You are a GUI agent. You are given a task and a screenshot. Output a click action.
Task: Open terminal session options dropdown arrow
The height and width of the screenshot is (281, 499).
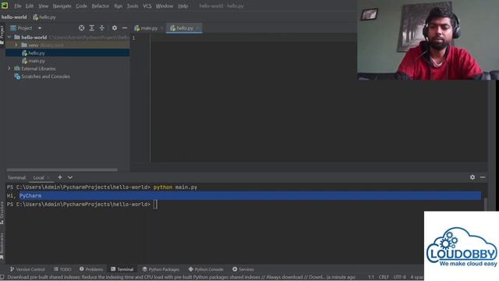pyautogui.click(x=70, y=177)
